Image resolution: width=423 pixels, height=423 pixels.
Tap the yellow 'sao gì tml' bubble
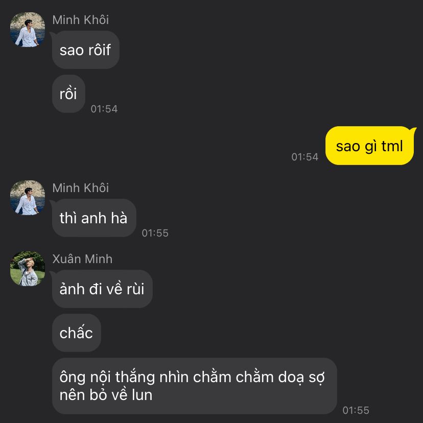[369, 146]
